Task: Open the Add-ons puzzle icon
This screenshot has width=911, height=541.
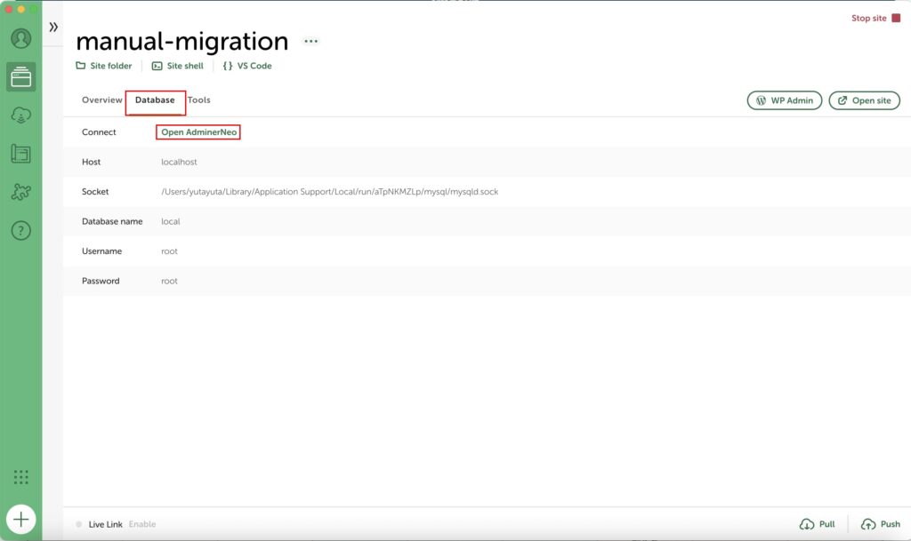Action: tap(21, 192)
